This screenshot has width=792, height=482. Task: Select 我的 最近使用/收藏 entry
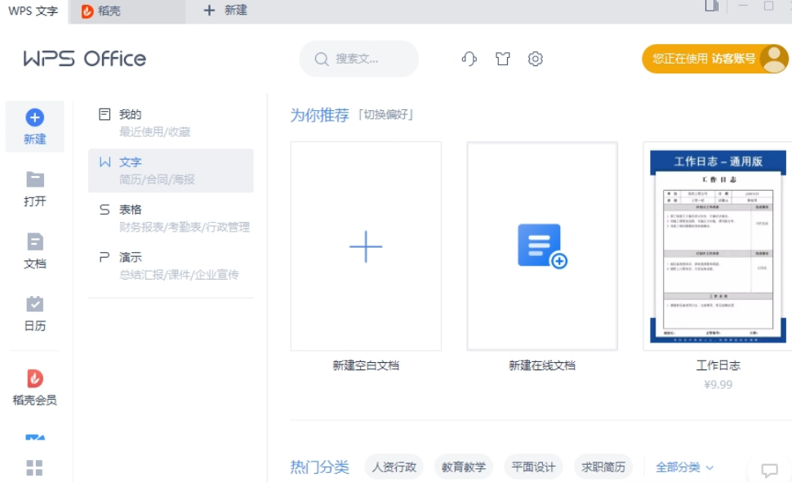coord(171,122)
